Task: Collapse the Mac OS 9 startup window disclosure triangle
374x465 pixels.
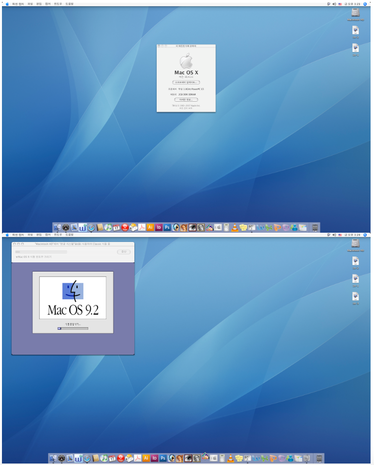Action: click(x=16, y=256)
